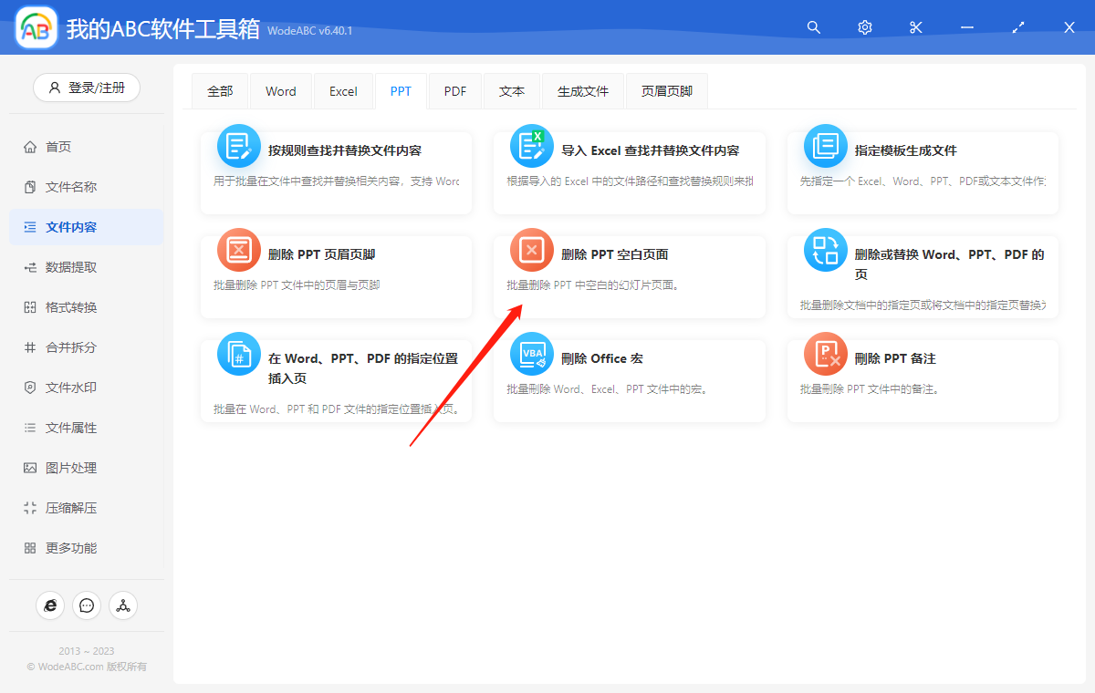Open the 全部 category tab
Viewport: 1095px width, 693px height.
(x=219, y=90)
